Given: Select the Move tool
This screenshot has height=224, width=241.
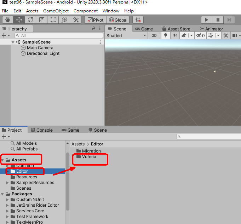Looking at the screenshot, I should pos(19,20).
